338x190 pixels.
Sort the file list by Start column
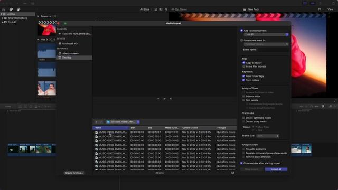[137, 128]
